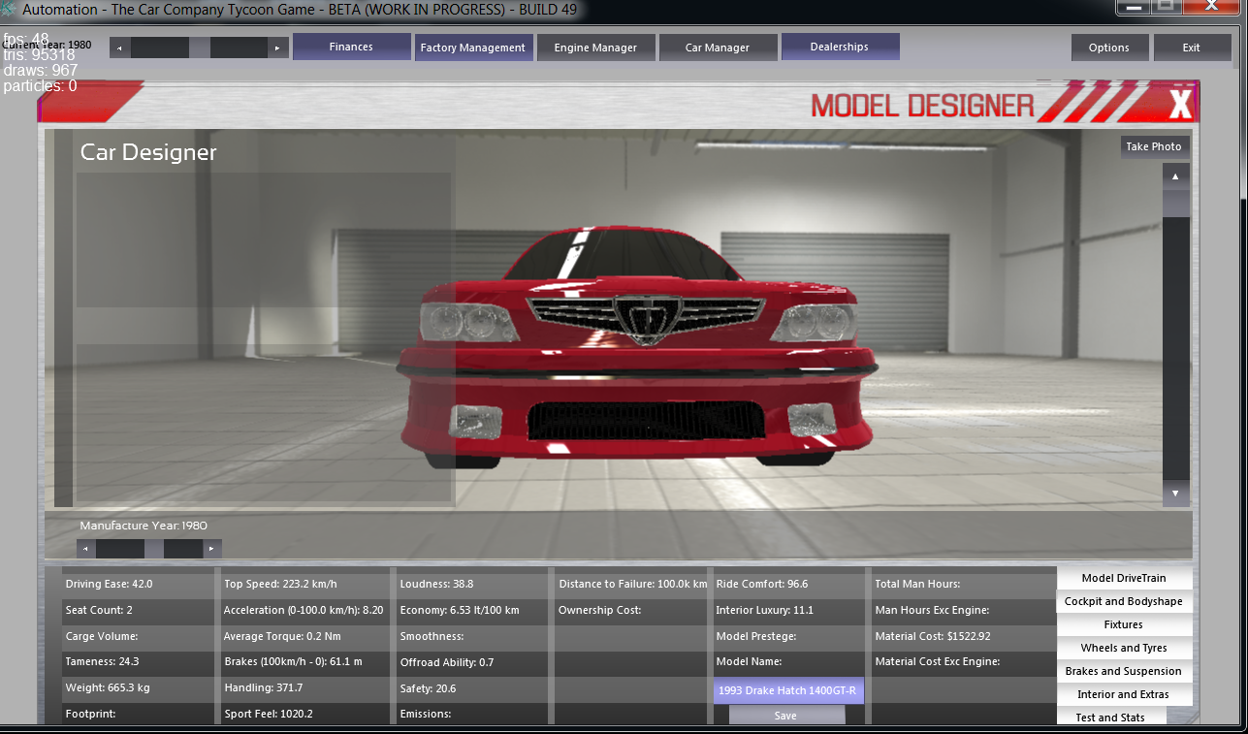Click the Handling: 371.7 stat
The image size is (1248, 734).
[x=264, y=688]
